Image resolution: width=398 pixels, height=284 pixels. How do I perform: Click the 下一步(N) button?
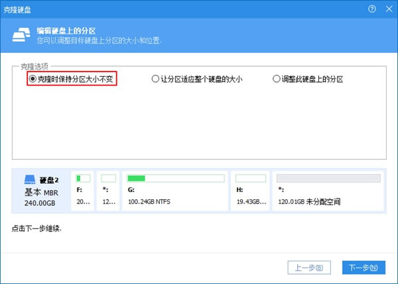click(x=364, y=267)
